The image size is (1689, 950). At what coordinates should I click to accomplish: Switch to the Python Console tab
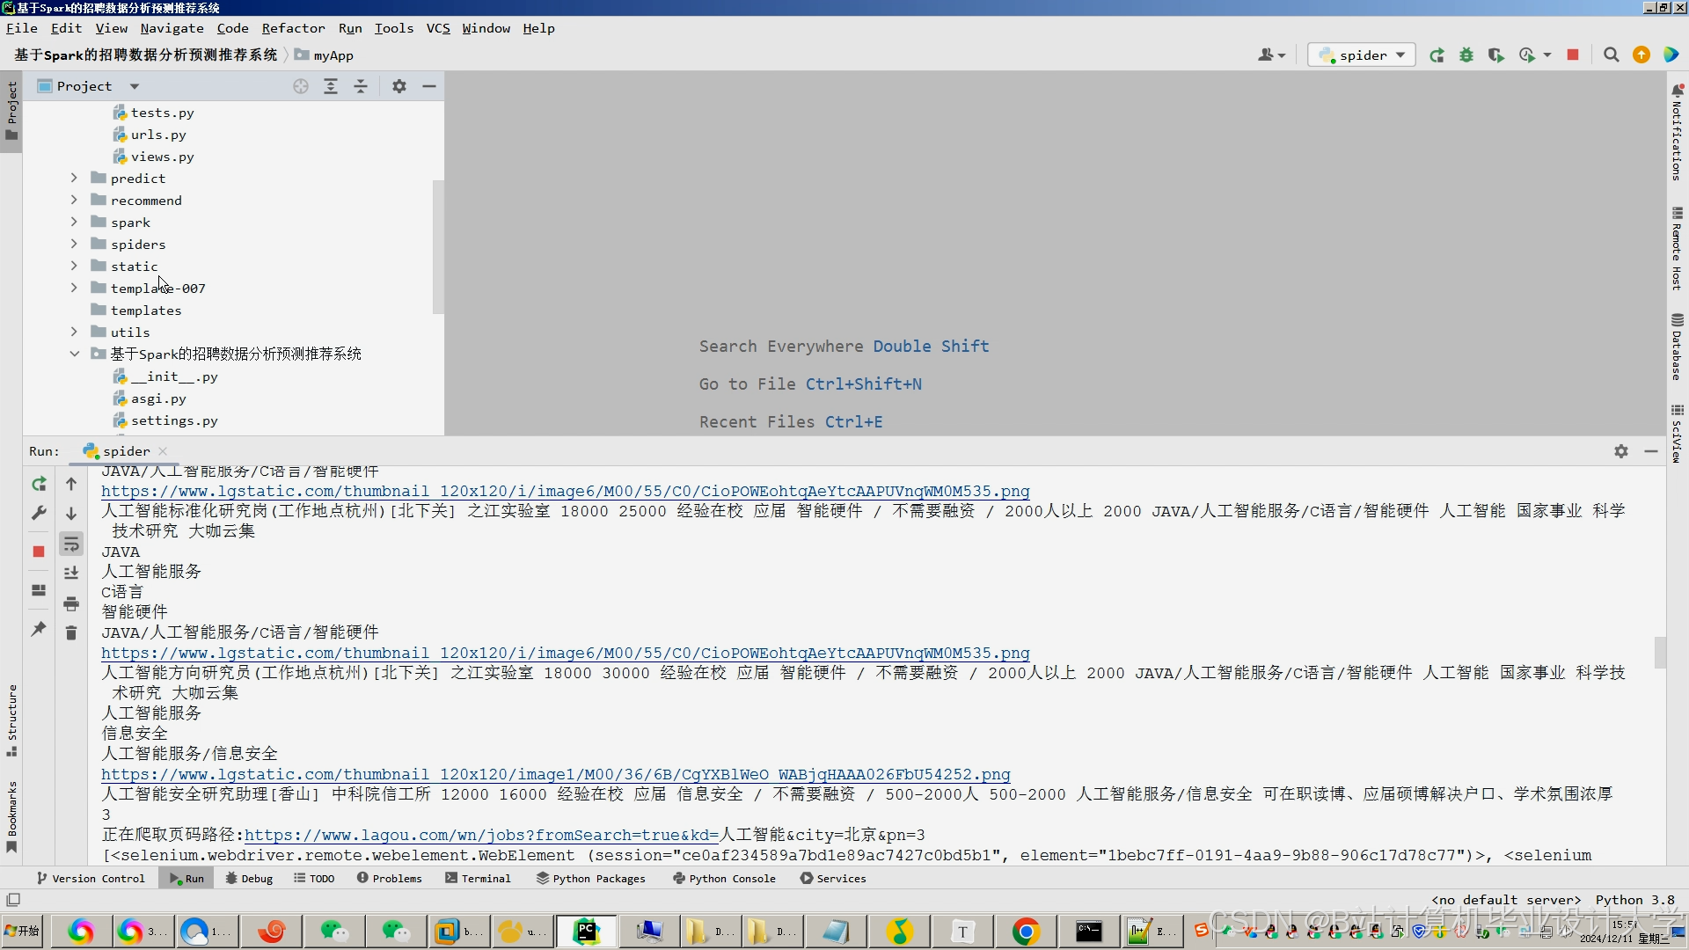point(723,878)
